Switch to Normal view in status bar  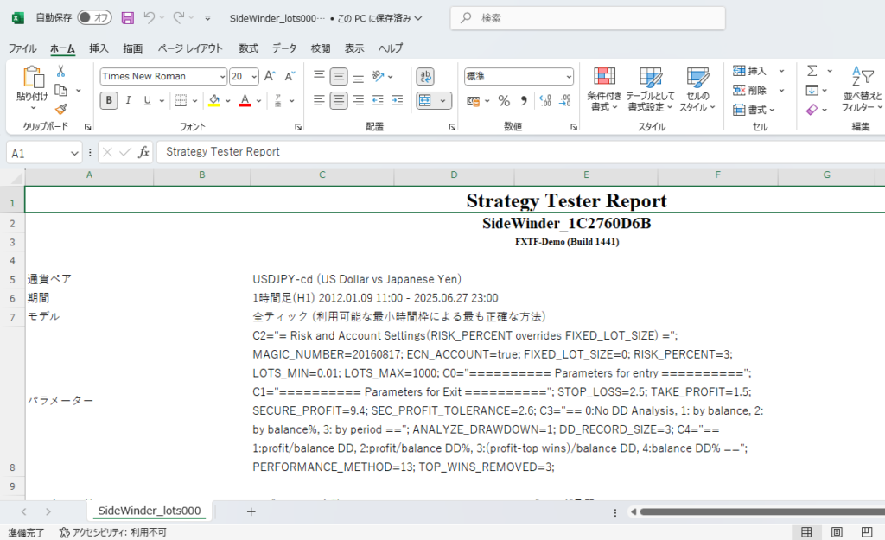806,532
